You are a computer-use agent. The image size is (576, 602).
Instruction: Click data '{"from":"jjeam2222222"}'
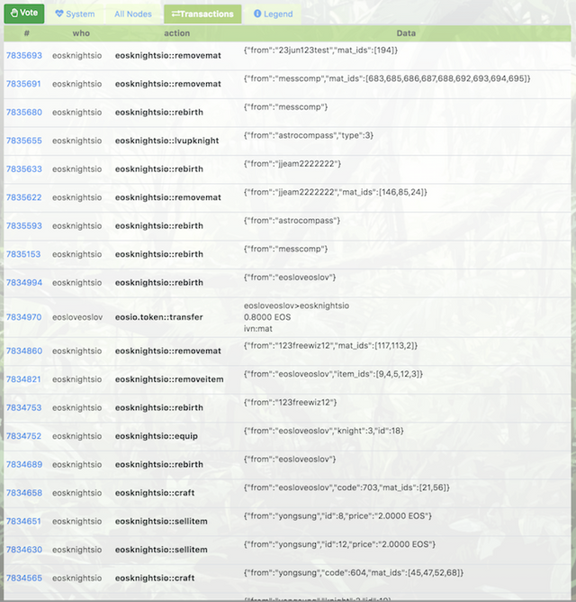(x=292, y=164)
